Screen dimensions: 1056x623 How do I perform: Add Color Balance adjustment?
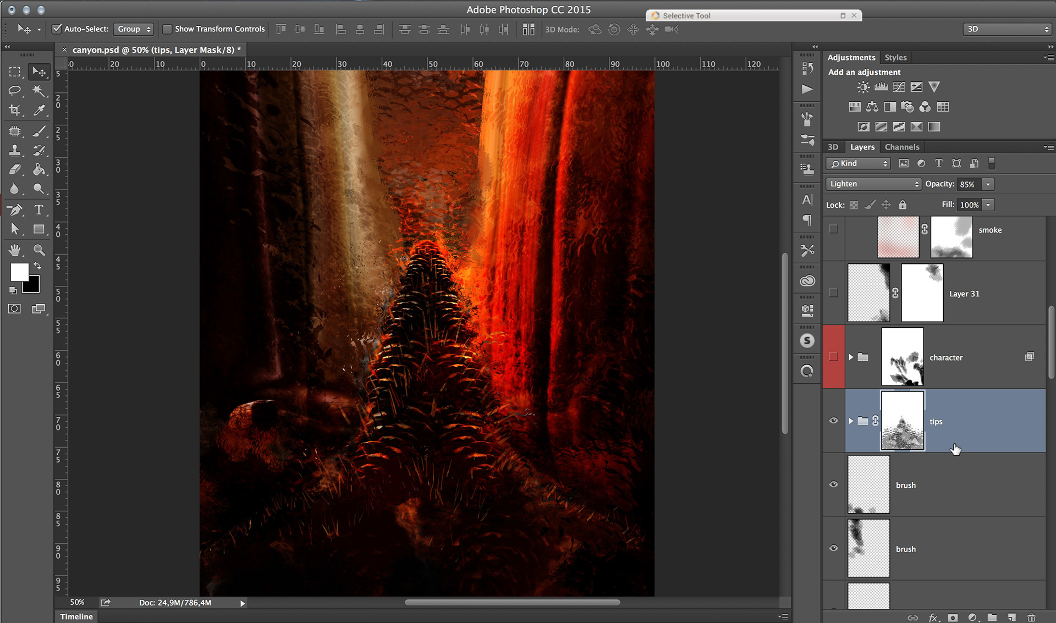tap(872, 107)
